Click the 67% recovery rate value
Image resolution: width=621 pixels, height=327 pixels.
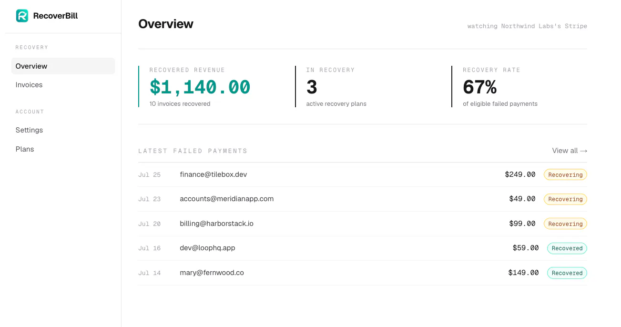point(479,87)
